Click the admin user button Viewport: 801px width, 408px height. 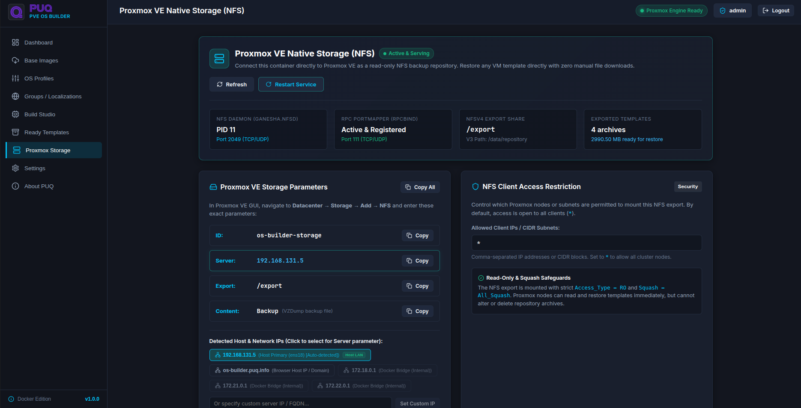coord(732,11)
